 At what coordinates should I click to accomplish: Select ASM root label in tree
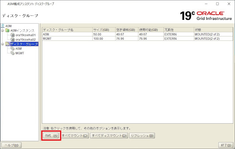pos(8,26)
